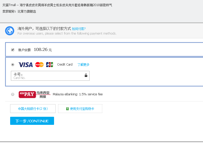Click the Malaysia eBanking service fee text
This screenshot has height=143, width=203.
tap(78, 94)
